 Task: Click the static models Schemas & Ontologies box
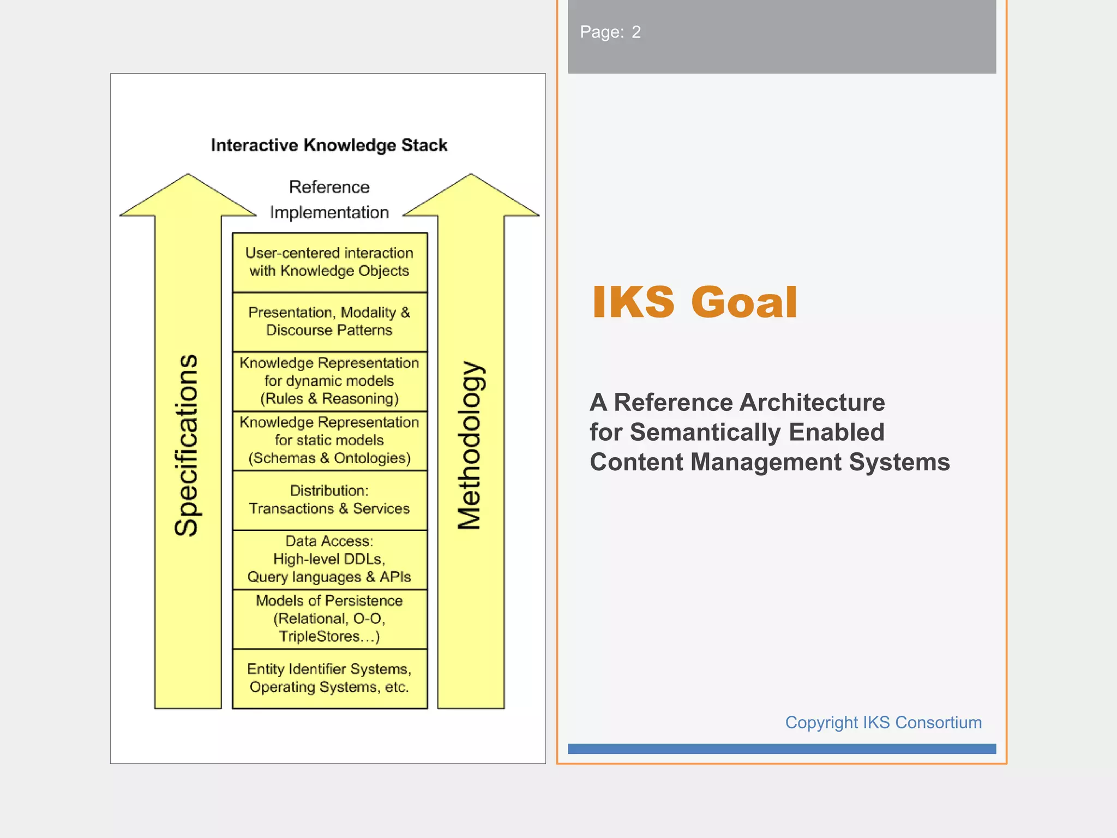pyautogui.click(x=329, y=440)
